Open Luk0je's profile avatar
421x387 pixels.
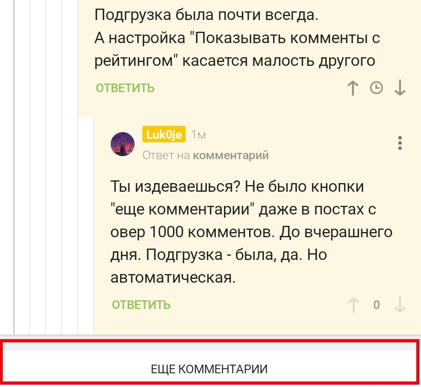[123, 144]
